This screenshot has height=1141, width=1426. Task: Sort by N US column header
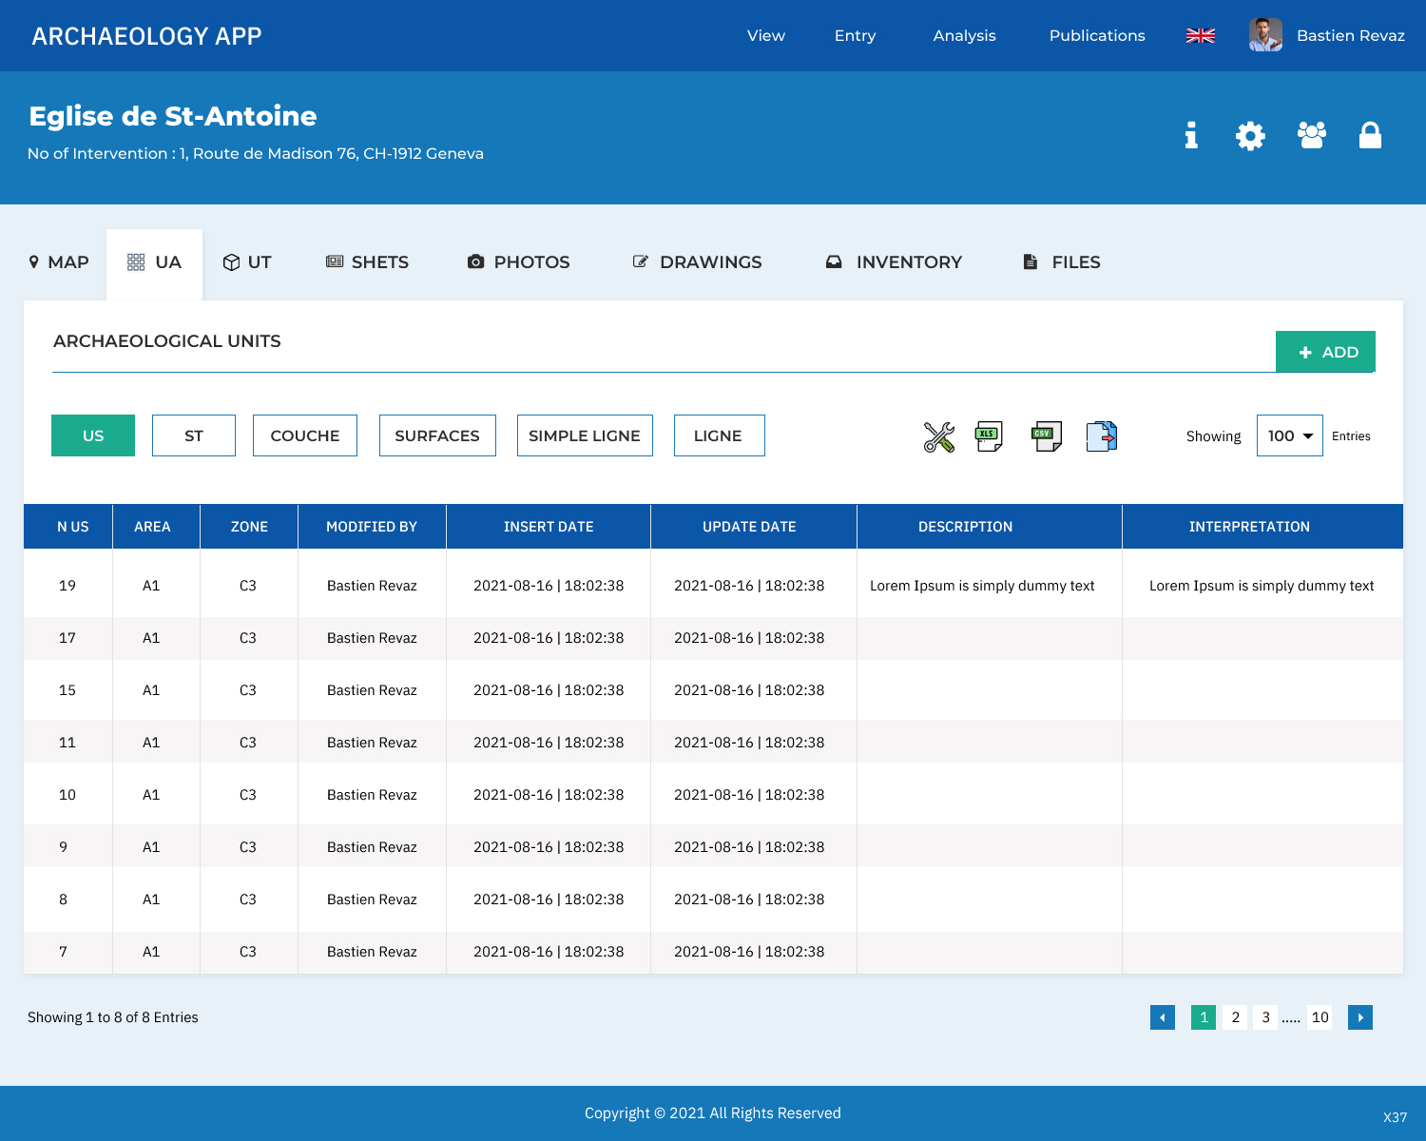click(x=68, y=527)
